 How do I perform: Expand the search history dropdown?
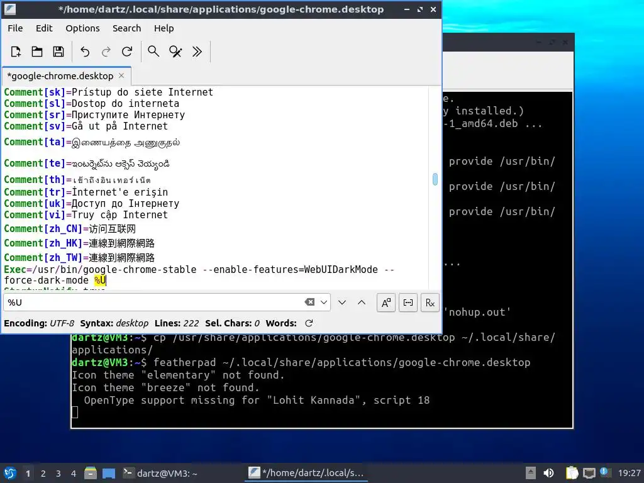pyautogui.click(x=324, y=303)
